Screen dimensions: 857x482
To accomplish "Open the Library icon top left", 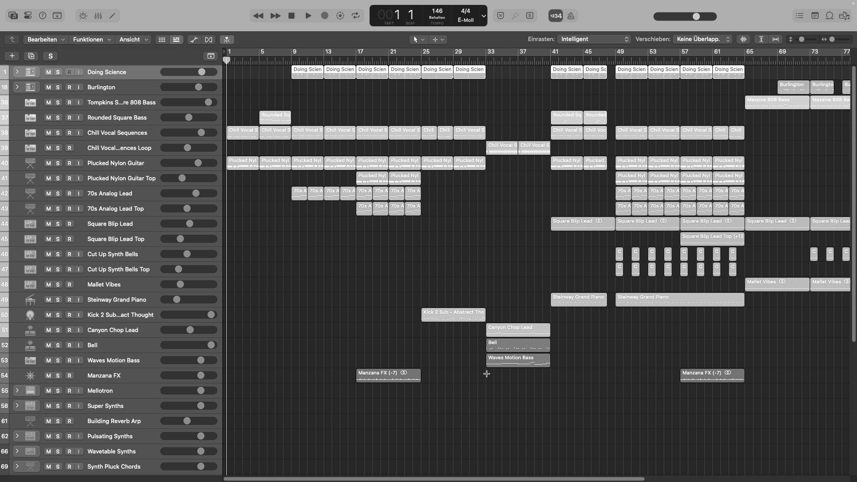I will point(13,16).
